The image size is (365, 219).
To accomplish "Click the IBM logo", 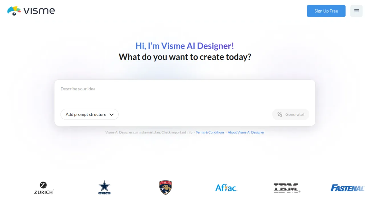I will 287,188.
